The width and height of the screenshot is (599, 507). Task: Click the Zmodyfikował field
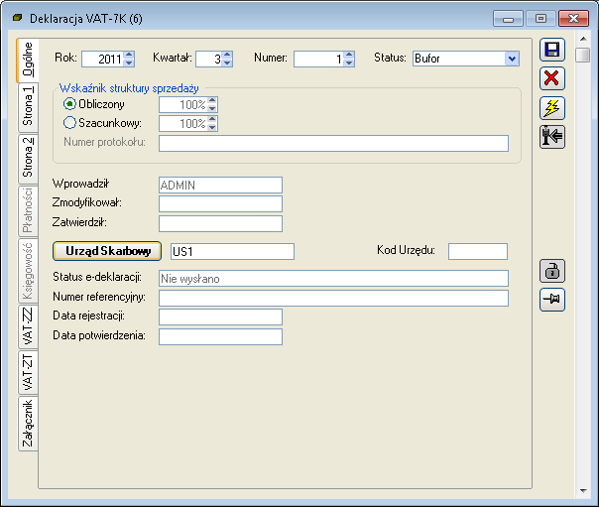(220, 203)
